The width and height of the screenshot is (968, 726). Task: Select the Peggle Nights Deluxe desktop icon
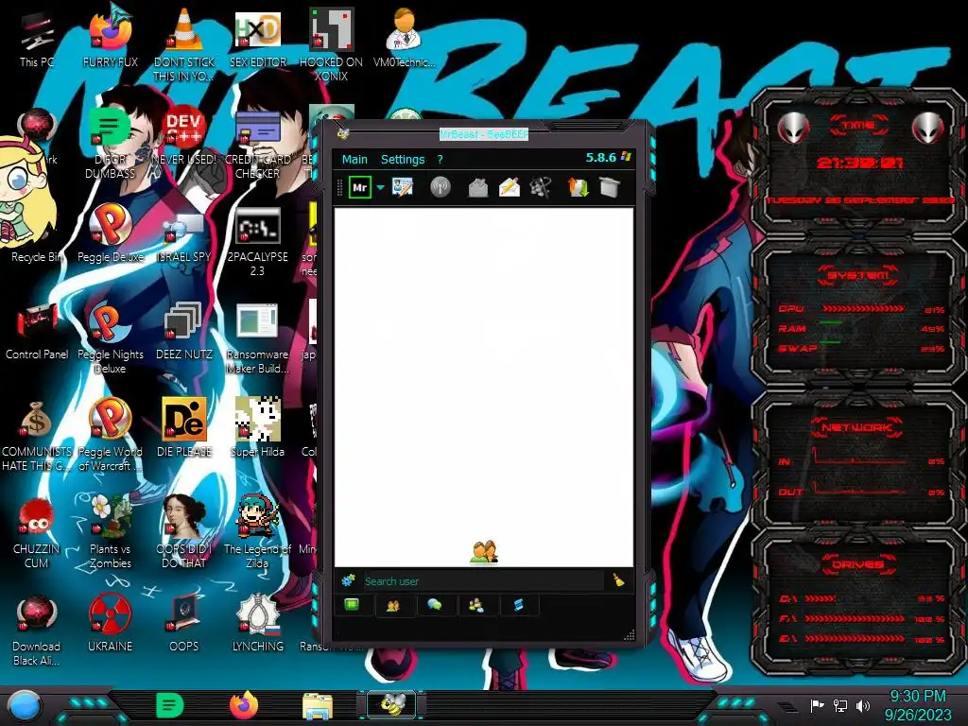point(110,339)
